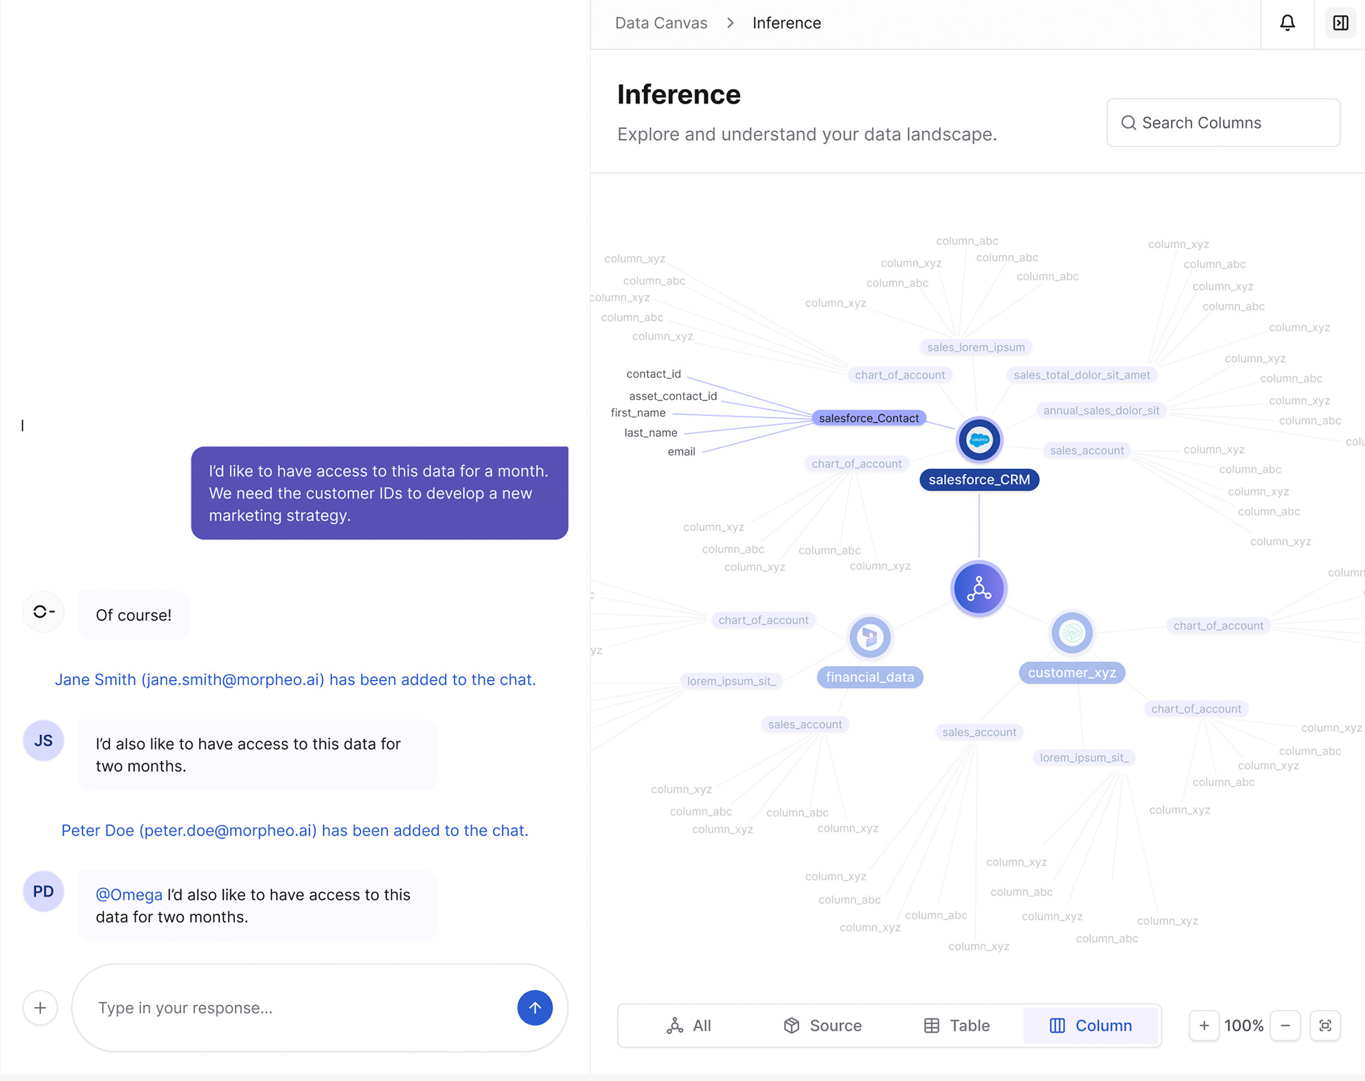Focus the Search Columns field
1365x1081 pixels.
(1223, 123)
